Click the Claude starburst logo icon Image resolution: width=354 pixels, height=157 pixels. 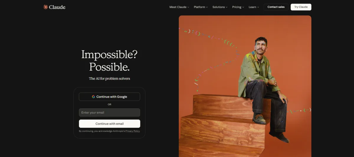click(x=45, y=7)
